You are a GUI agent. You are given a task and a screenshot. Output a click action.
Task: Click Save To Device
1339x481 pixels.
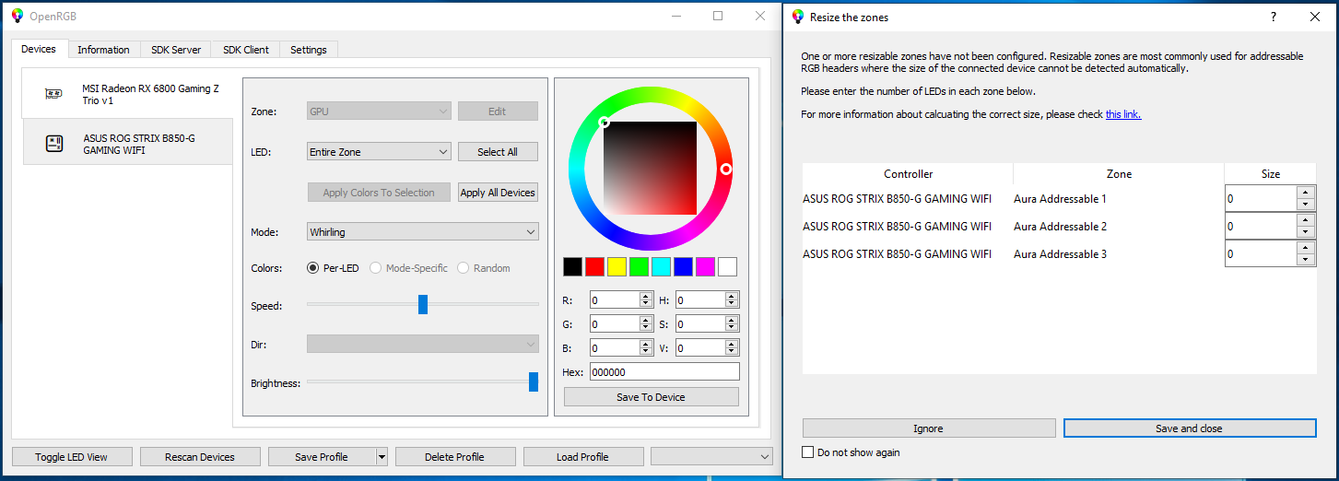651,397
